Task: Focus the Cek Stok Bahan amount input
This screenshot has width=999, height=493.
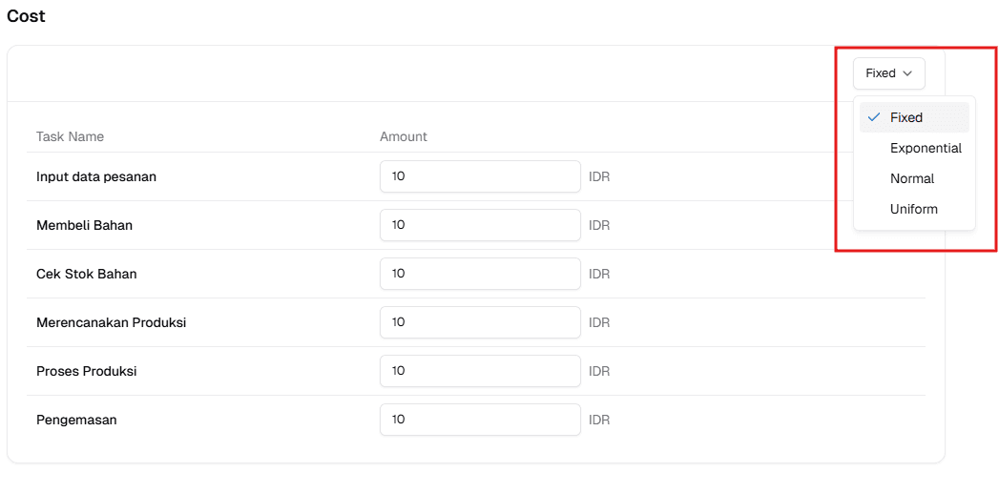Action: (x=480, y=274)
